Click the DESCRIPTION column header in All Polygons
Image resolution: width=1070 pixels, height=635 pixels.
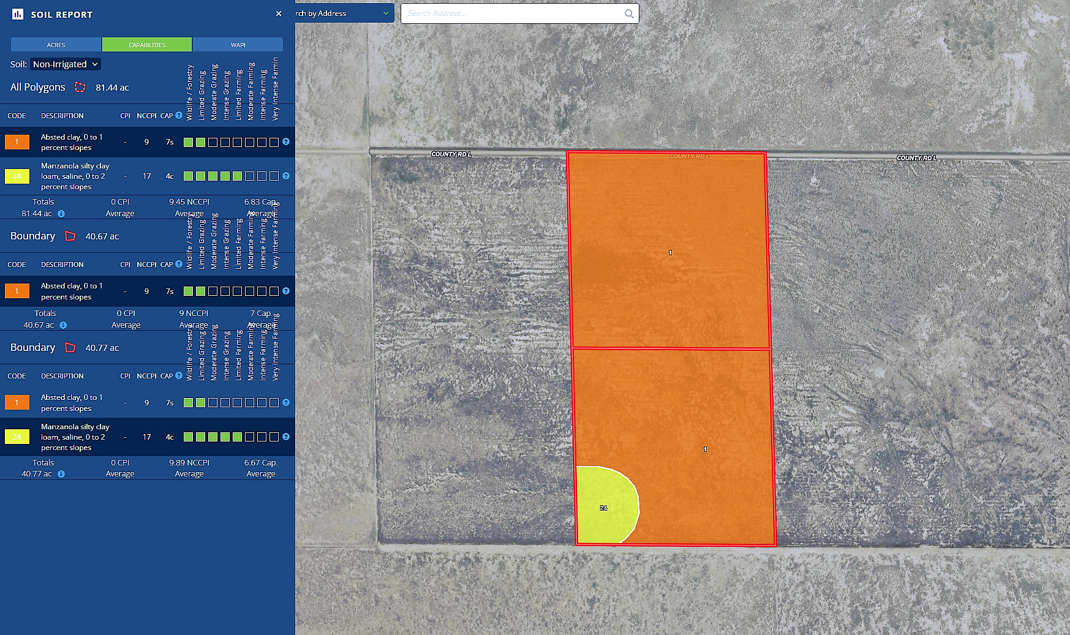tap(62, 116)
